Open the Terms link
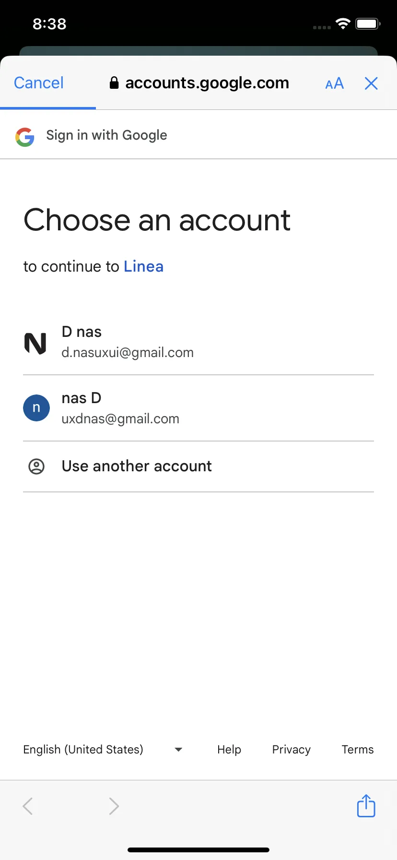This screenshot has width=397, height=860. [358, 750]
